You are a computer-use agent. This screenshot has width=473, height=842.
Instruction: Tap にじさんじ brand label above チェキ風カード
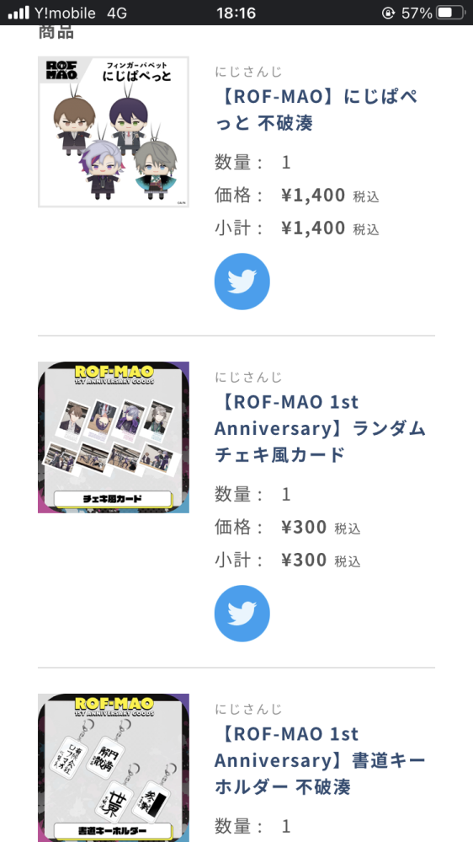[x=249, y=377]
